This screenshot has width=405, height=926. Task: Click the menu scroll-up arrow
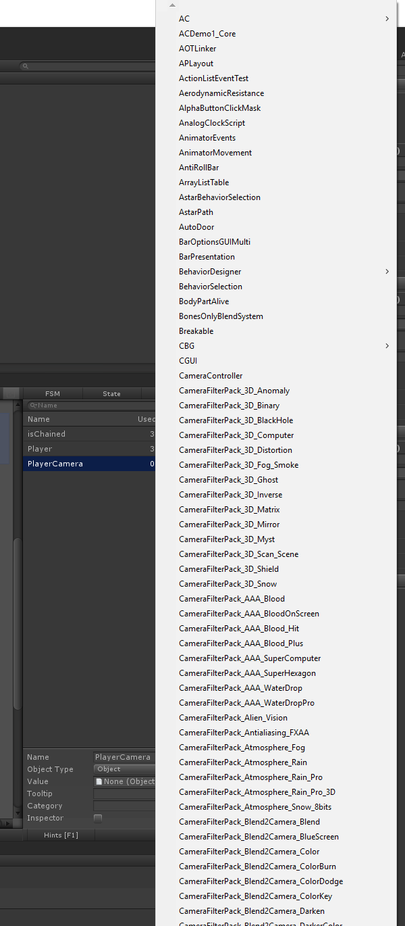(x=172, y=5)
